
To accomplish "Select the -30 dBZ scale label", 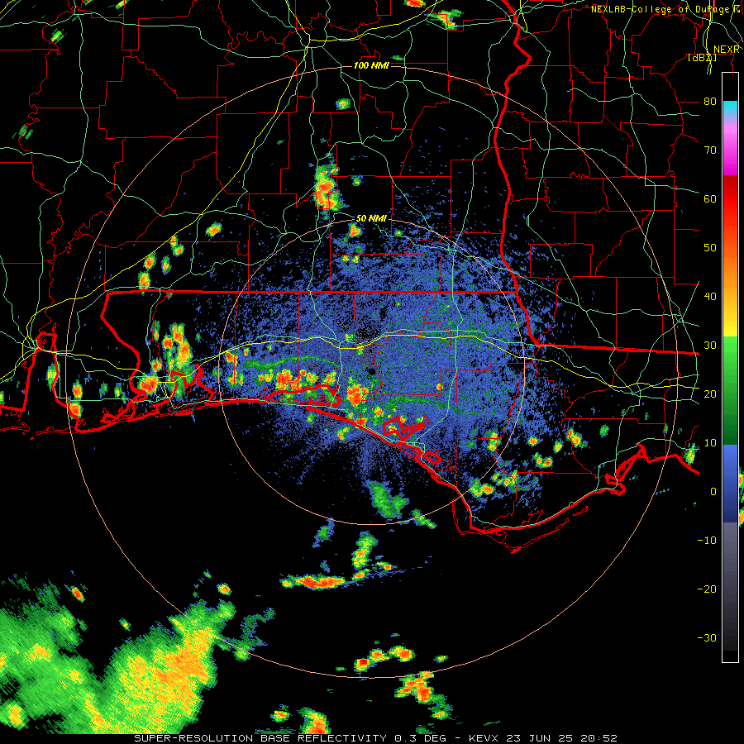I will (x=707, y=637).
